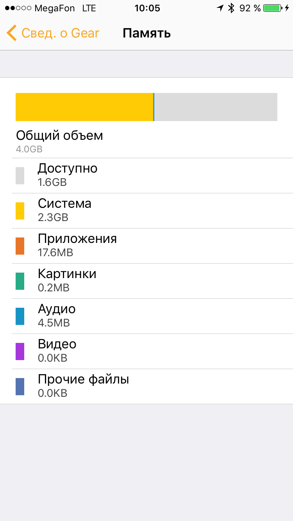
Task: Go back to Свед. о Gear
Action: click(x=53, y=33)
